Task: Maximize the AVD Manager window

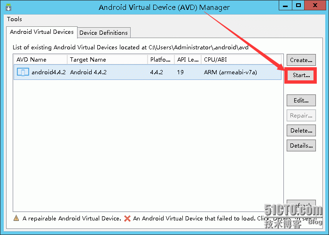Action: coord(298,5)
